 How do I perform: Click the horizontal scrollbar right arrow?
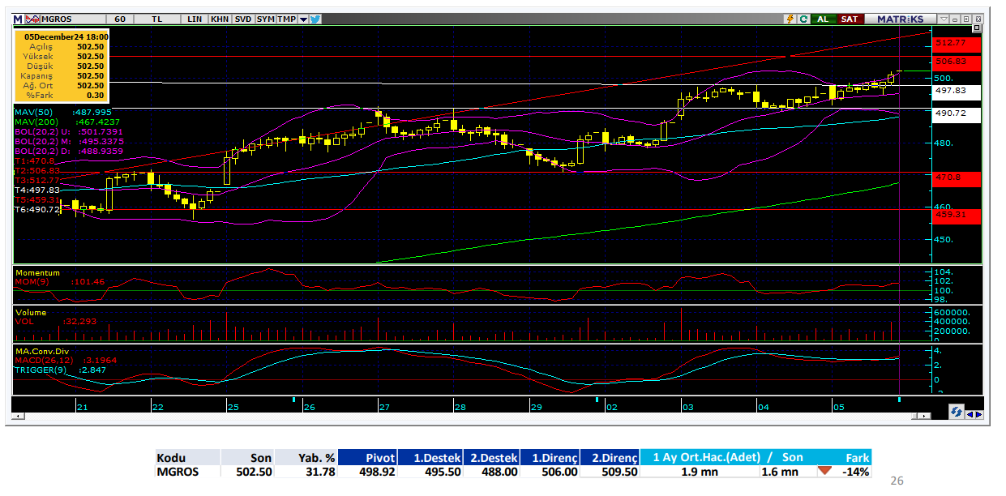pos(925,416)
